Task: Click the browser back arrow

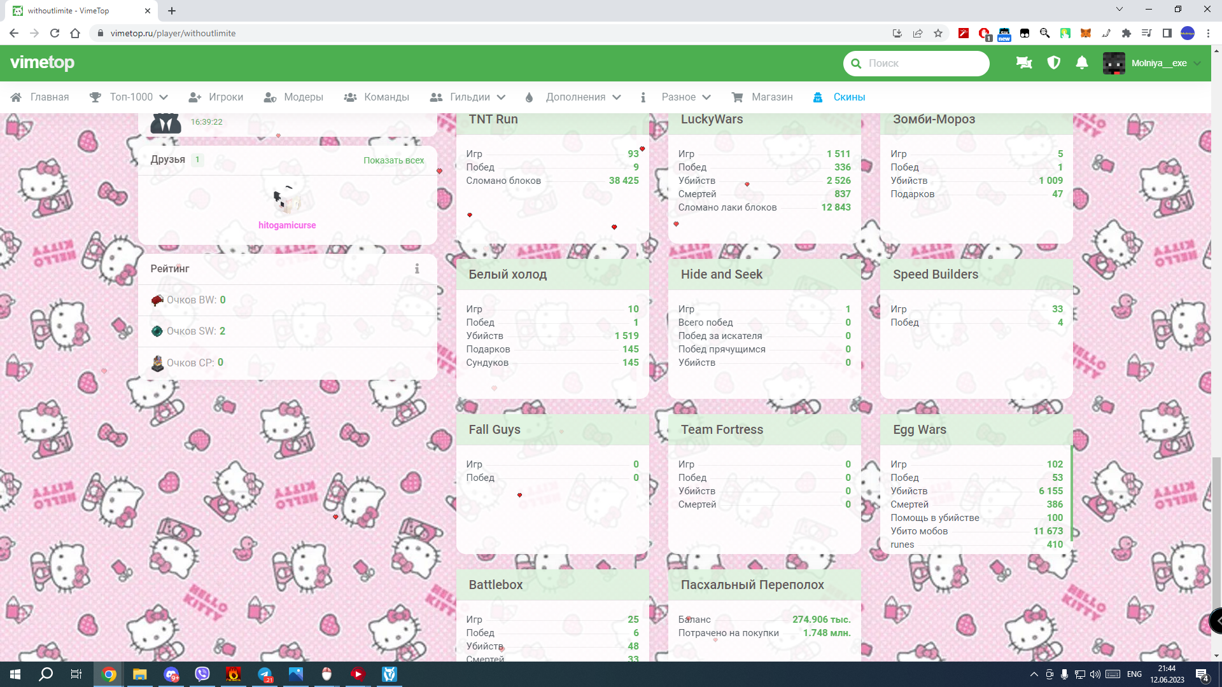Action: [x=14, y=33]
